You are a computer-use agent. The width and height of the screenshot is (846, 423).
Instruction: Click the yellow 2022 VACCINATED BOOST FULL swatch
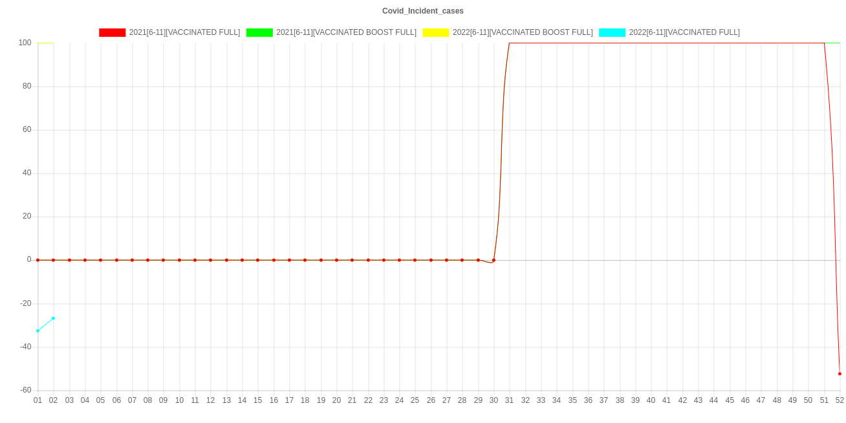[x=435, y=32]
